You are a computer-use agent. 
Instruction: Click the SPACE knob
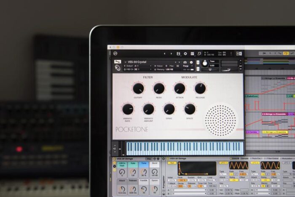coord(190,109)
